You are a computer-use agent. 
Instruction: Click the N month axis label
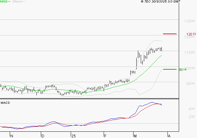click(12, 136)
